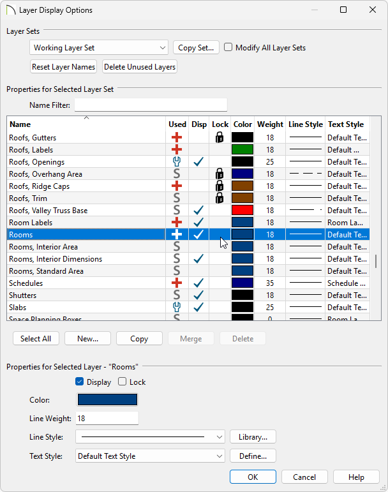Click the wrench icon in Slabs row
The height and width of the screenshot is (492, 388).
pos(177,307)
